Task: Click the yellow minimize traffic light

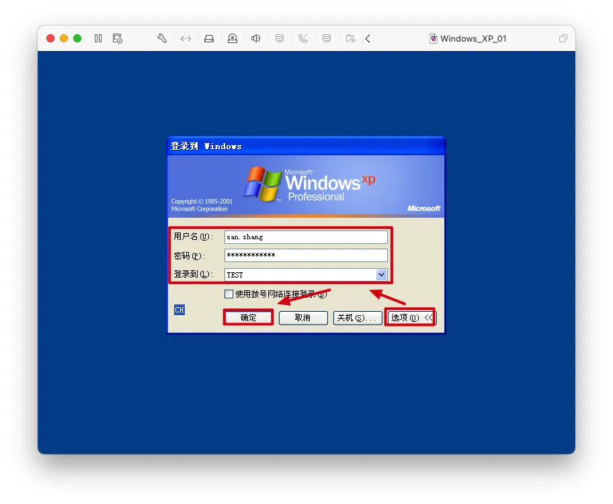Action: click(64, 38)
